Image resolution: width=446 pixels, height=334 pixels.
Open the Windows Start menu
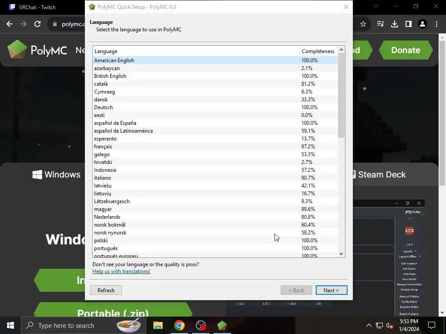[10, 325]
